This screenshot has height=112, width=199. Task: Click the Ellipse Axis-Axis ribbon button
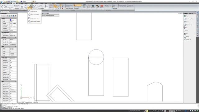30,7
